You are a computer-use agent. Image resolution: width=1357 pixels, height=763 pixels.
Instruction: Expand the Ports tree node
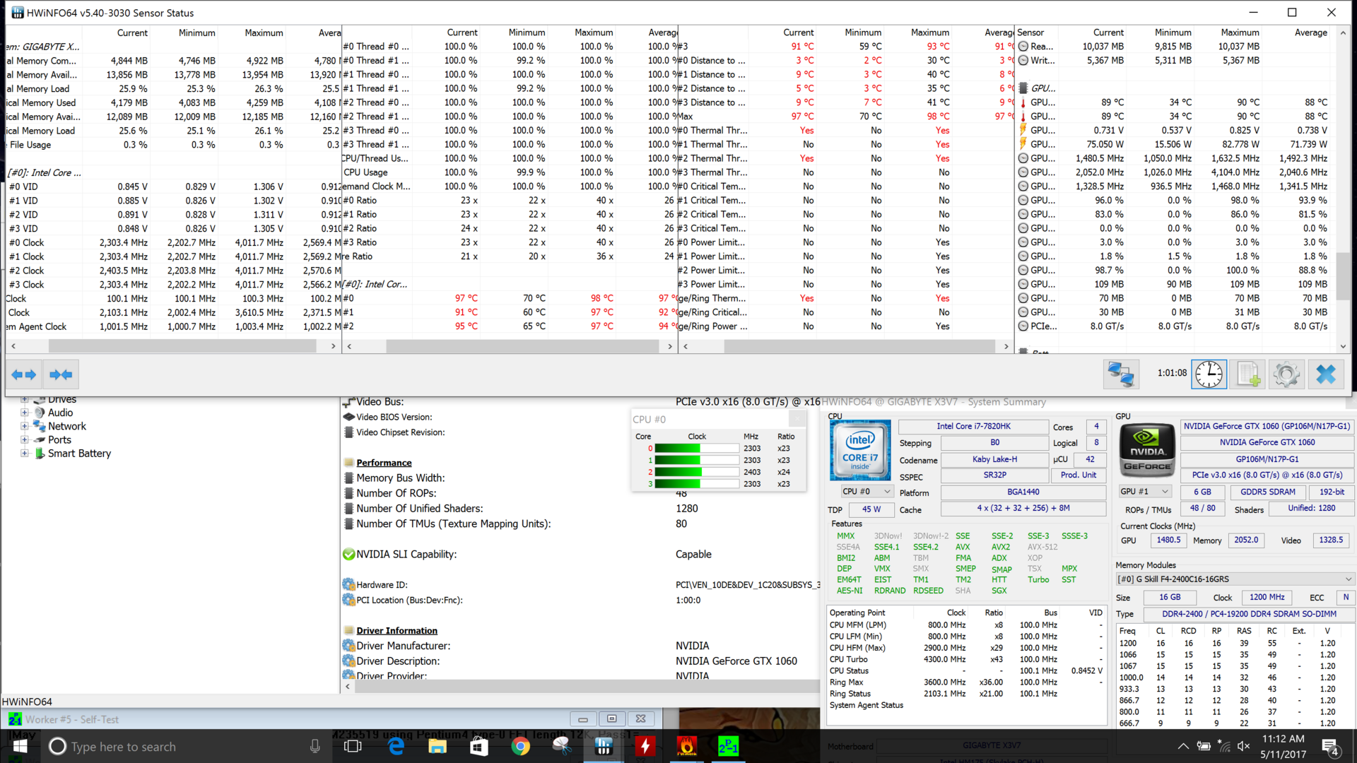25,440
